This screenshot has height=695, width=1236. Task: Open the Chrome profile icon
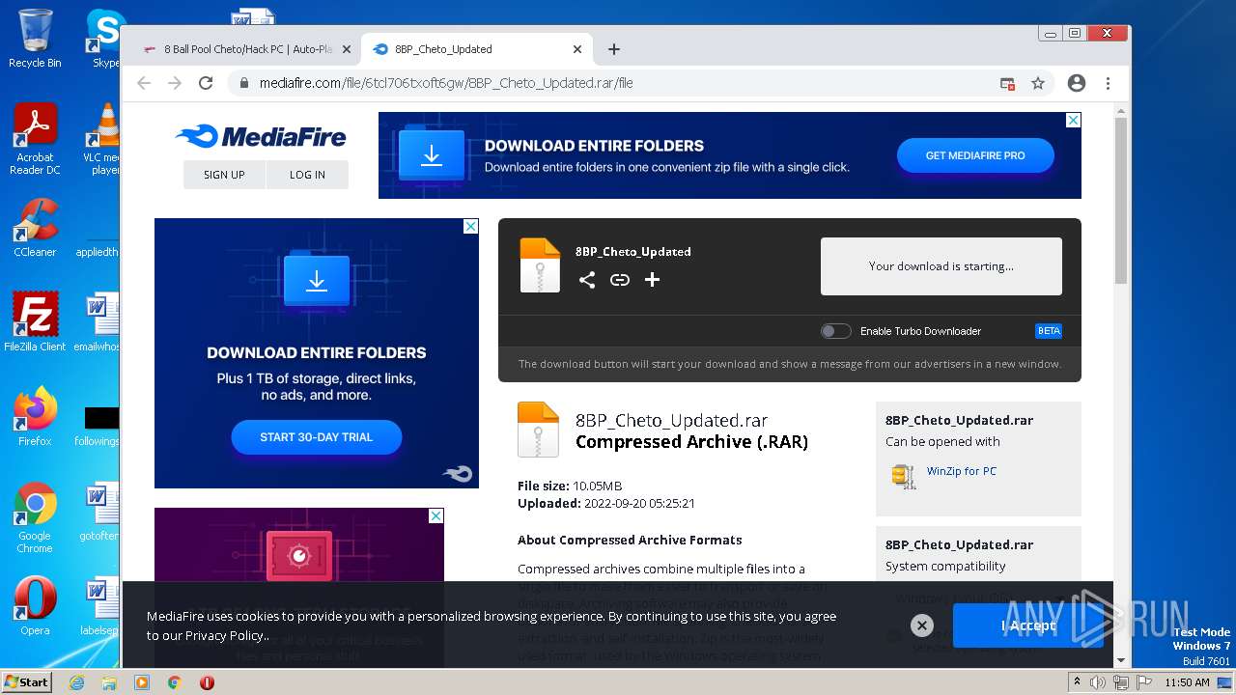1077,83
